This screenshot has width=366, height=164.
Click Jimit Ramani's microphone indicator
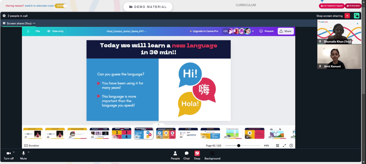320,66
